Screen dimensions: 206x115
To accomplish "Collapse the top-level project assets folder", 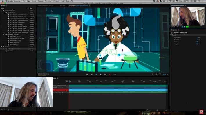I will click(x=1, y=10).
